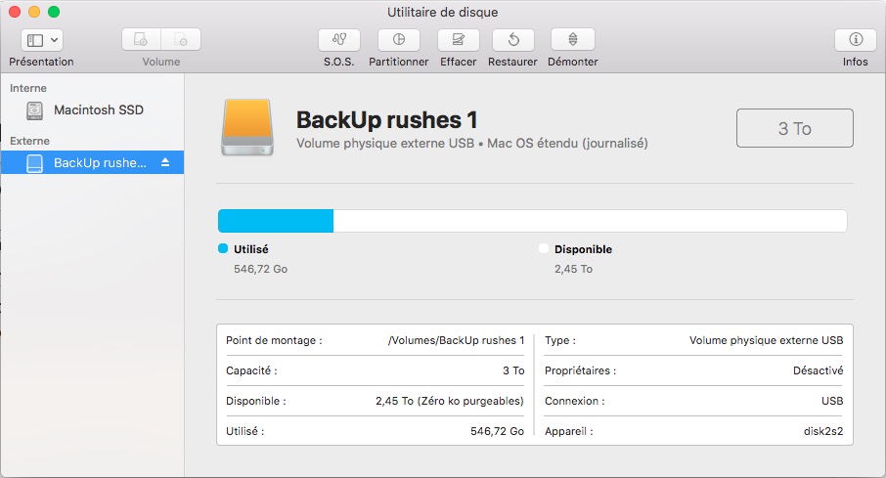Click the 3 To capacity button
This screenshot has height=478, width=886.
click(x=794, y=128)
